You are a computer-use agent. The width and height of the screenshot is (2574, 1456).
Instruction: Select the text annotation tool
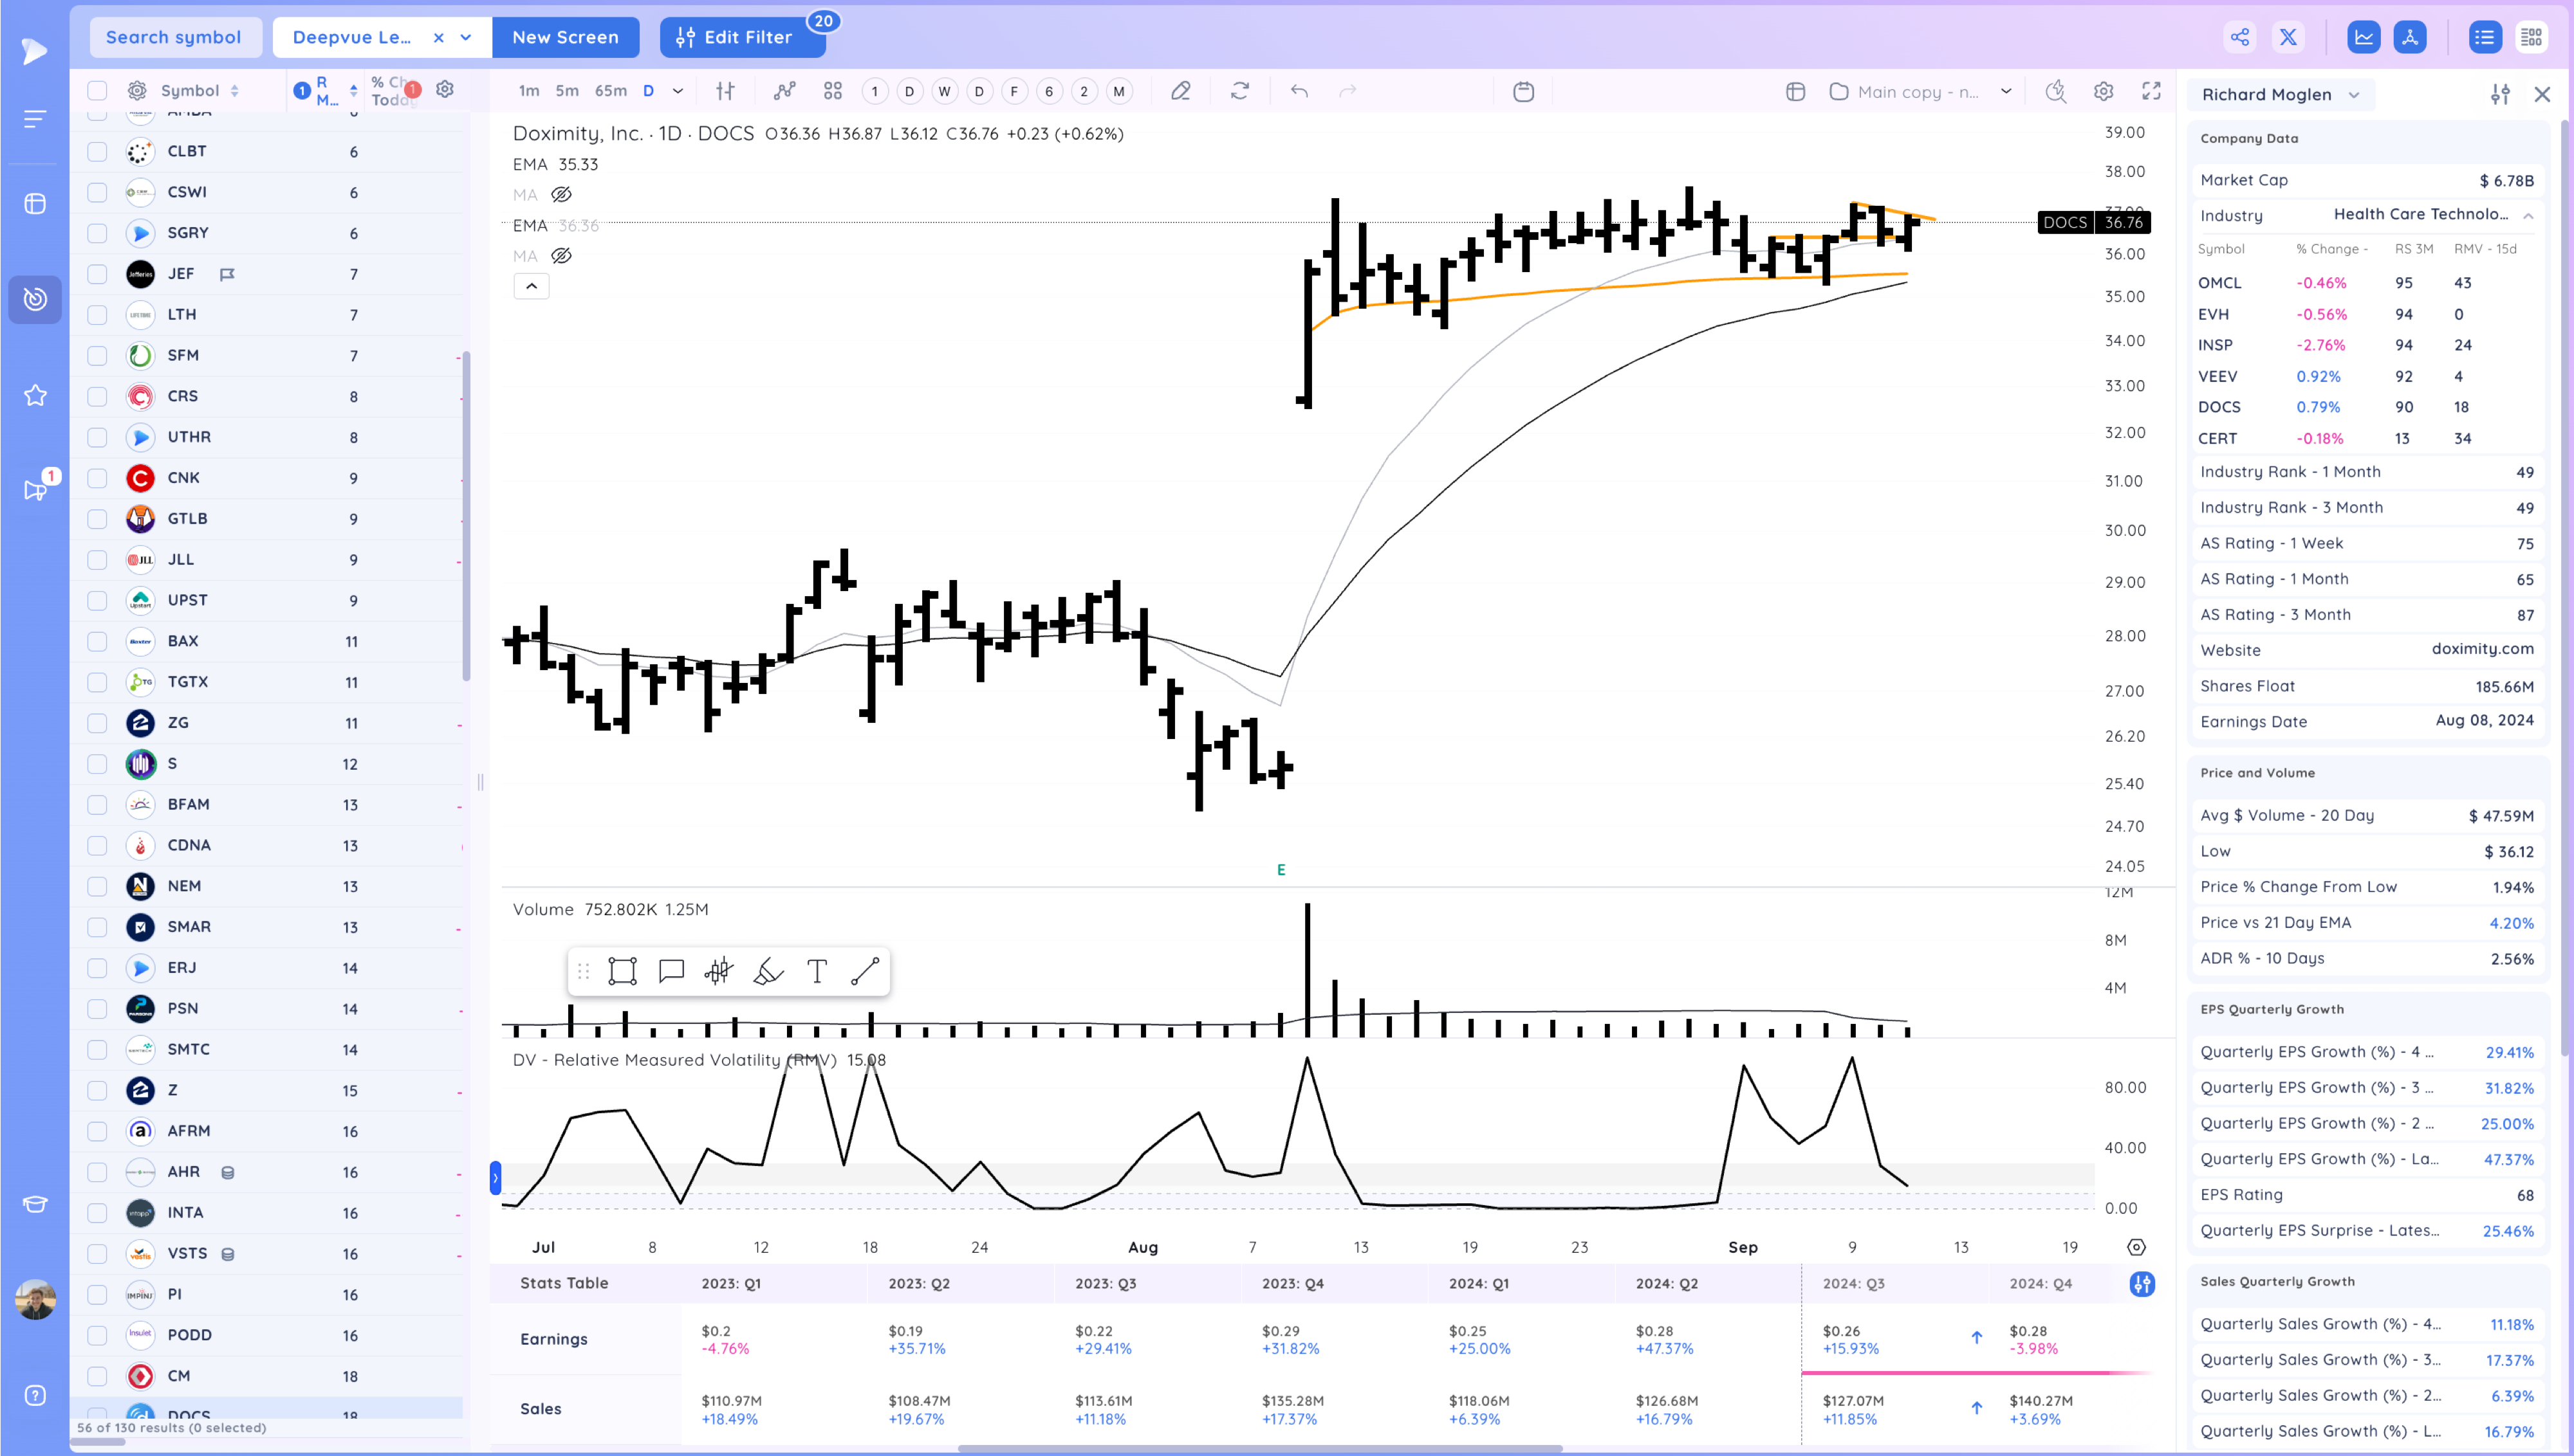(817, 971)
